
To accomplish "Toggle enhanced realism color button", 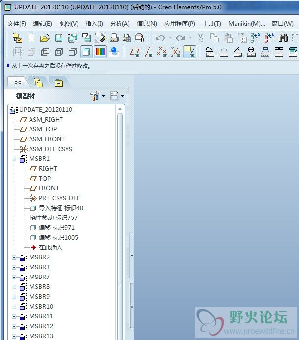I will [x=100, y=52].
